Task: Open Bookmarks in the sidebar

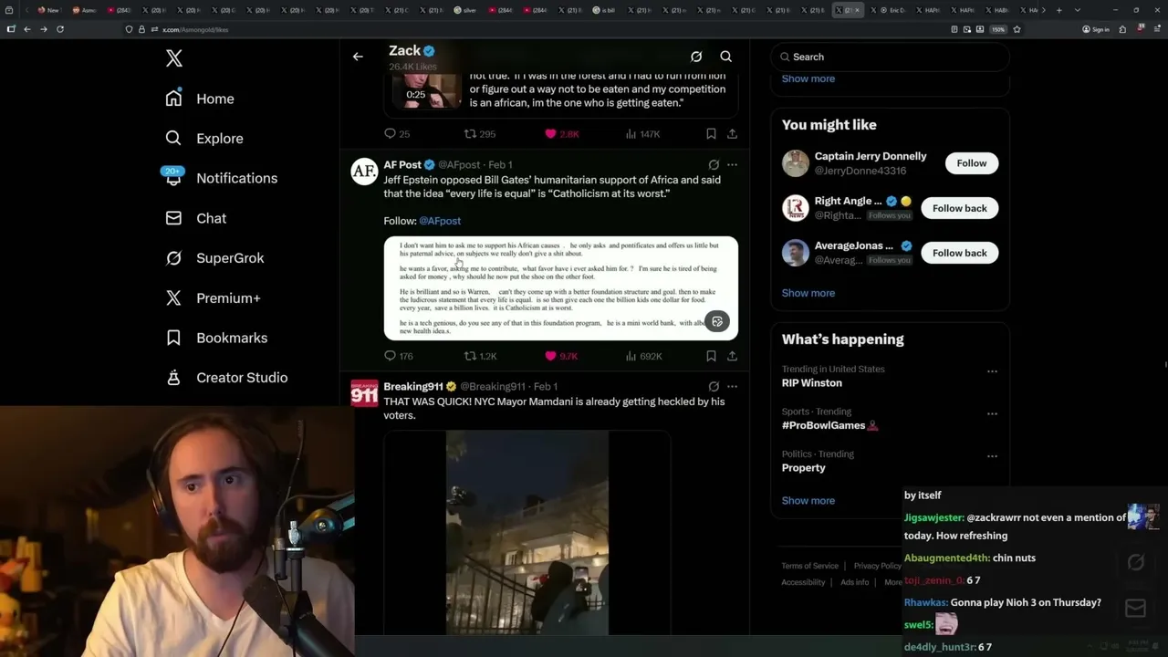Action: pyautogui.click(x=216, y=338)
